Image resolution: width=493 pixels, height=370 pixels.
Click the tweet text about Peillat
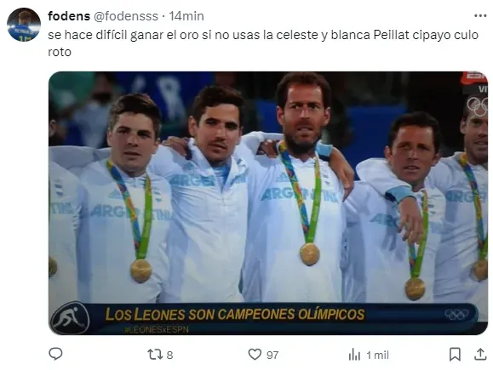pyautogui.click(x=263, y=43)
